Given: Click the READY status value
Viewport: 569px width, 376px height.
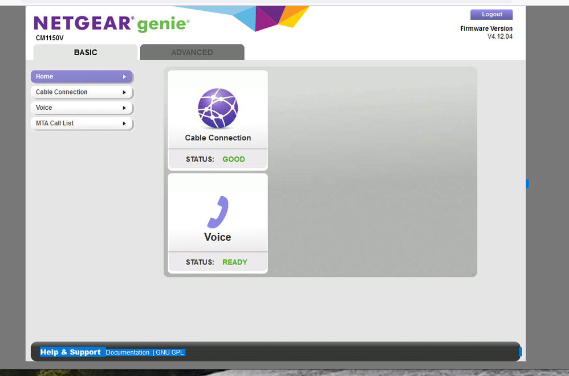Looking at the screenshot, I should point(235,262).
